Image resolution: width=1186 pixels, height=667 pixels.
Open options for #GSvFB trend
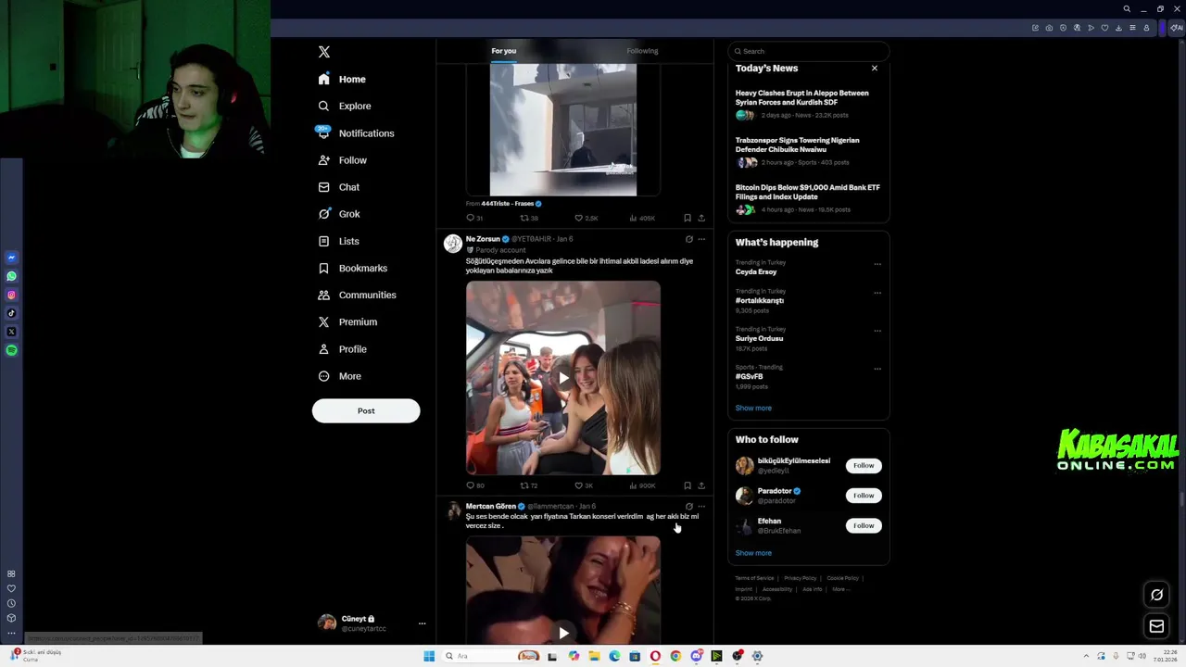point(877,369)
